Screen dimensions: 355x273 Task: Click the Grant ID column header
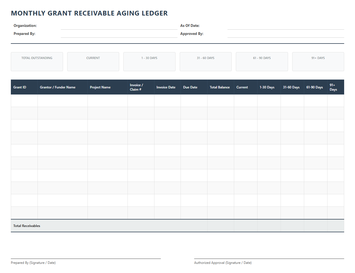[x=24, y=87]
